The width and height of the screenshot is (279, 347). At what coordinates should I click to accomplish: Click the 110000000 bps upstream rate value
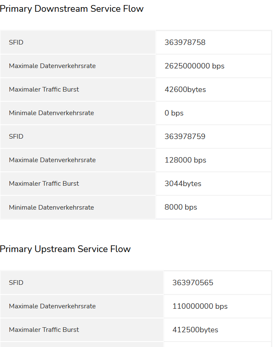(x=200, y=306)
